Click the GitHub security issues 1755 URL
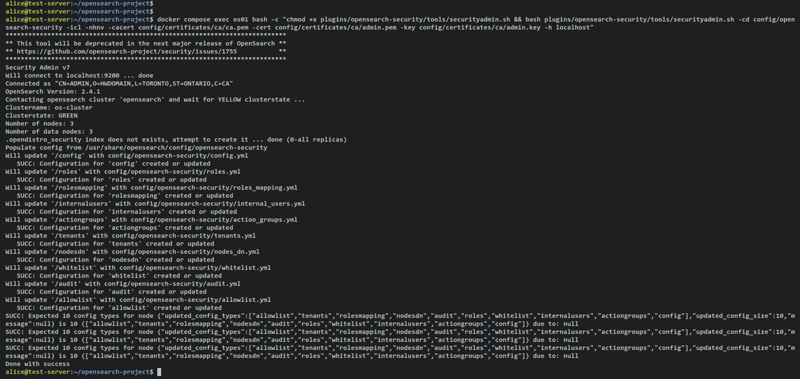The image size is (800, 379). pos(127,51)
